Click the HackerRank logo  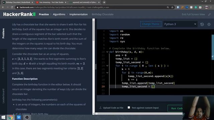19,14
